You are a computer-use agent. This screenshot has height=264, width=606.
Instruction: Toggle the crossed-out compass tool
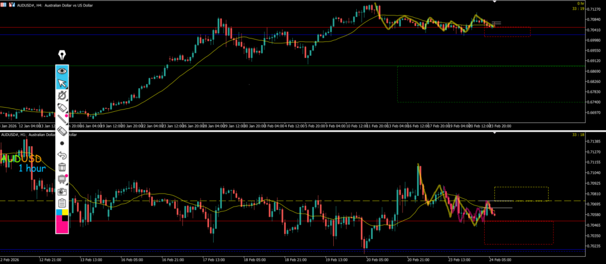click(x=62, y=95)
